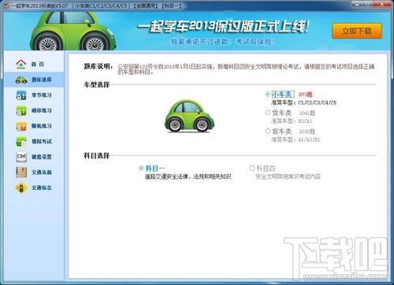
Task: Go to 章节练习 section
Action: click(34, 95)
